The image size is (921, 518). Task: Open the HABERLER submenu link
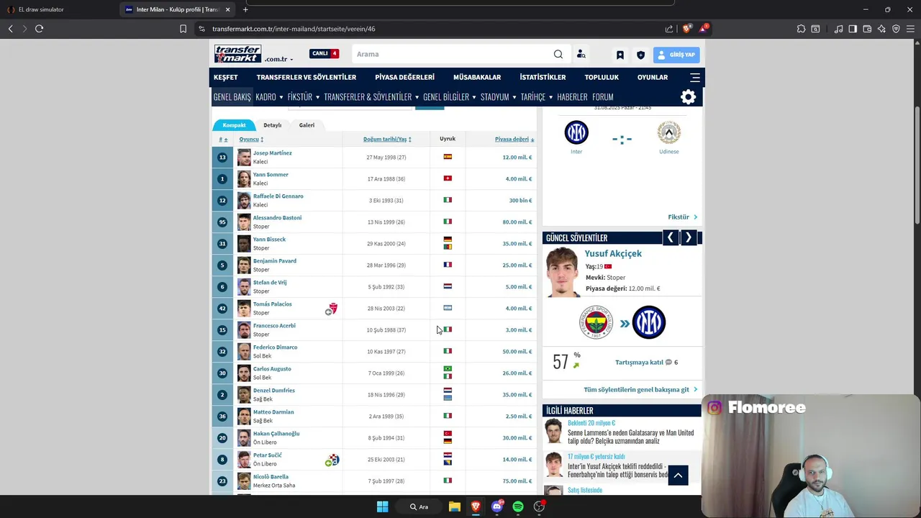(572, 96)
